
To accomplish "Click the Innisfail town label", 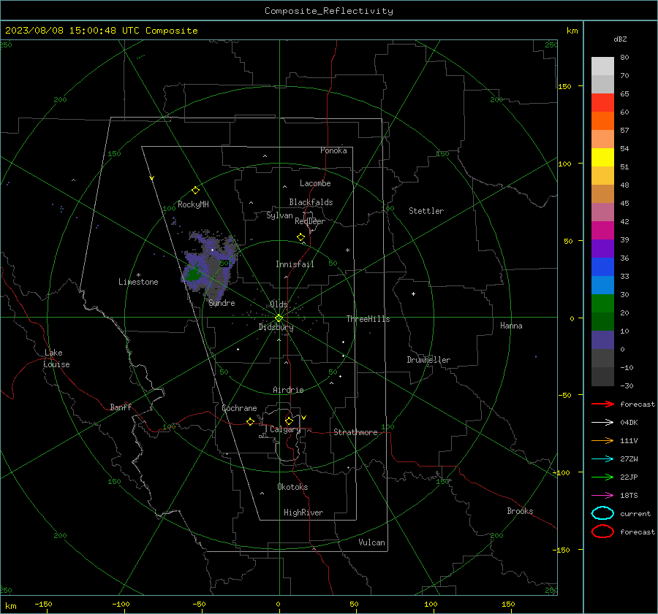I will [x=295, y=264].
